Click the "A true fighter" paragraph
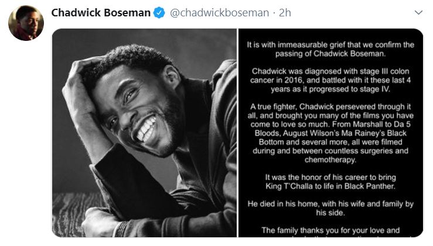This screenshot has width=433, height=246. pos(330,133)
